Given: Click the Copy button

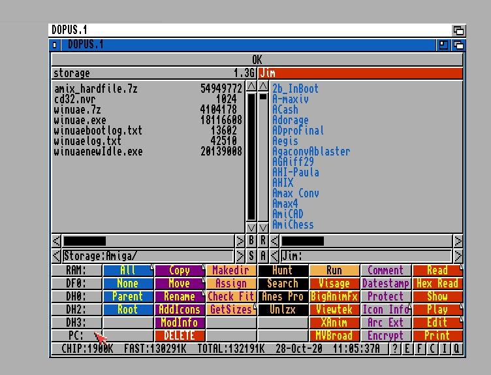Looking at the screenshot, I should tap(180, 270).
